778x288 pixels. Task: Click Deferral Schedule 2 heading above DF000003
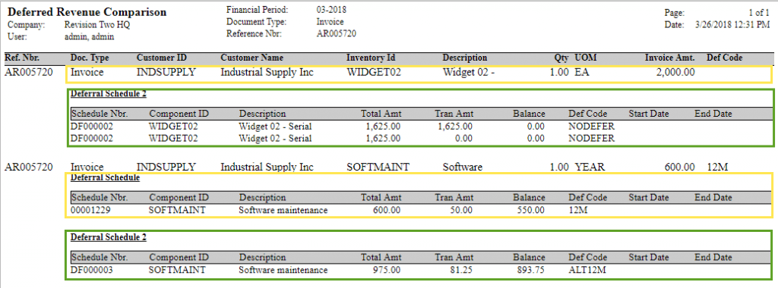tap(108, 237)
